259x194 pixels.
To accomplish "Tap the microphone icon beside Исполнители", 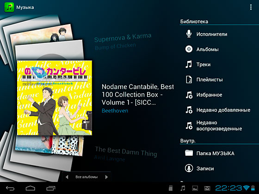I will point(189,34).
